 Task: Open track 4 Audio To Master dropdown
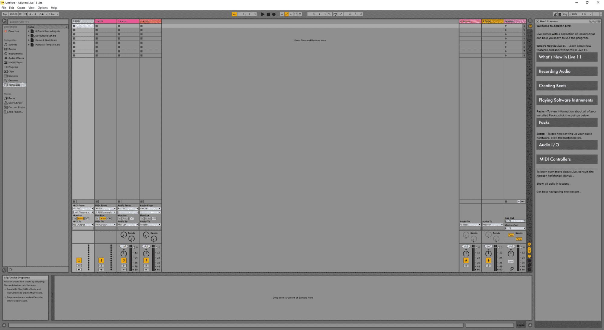tap(150, 225)
